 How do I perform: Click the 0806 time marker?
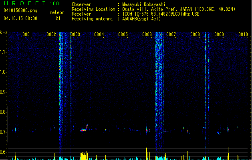[x=147, y=34]
